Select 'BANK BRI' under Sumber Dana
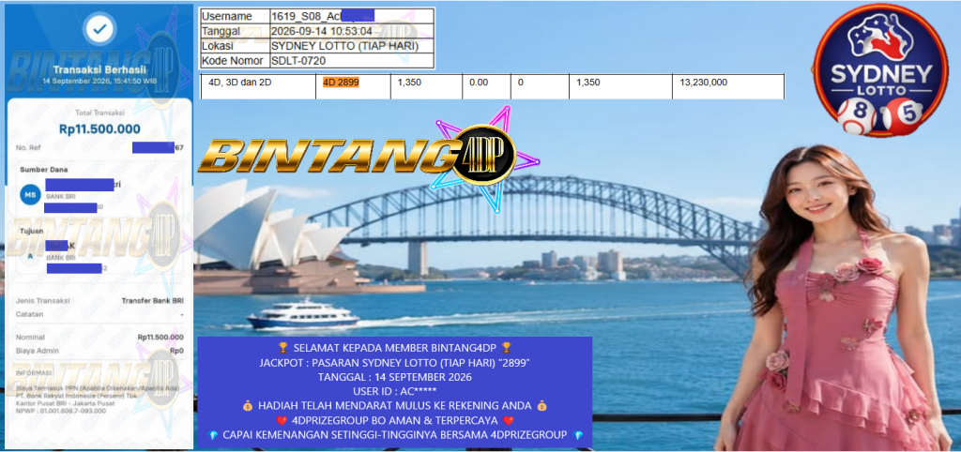The width and height of the screenshot is (961, 452). tap(59, 197)
